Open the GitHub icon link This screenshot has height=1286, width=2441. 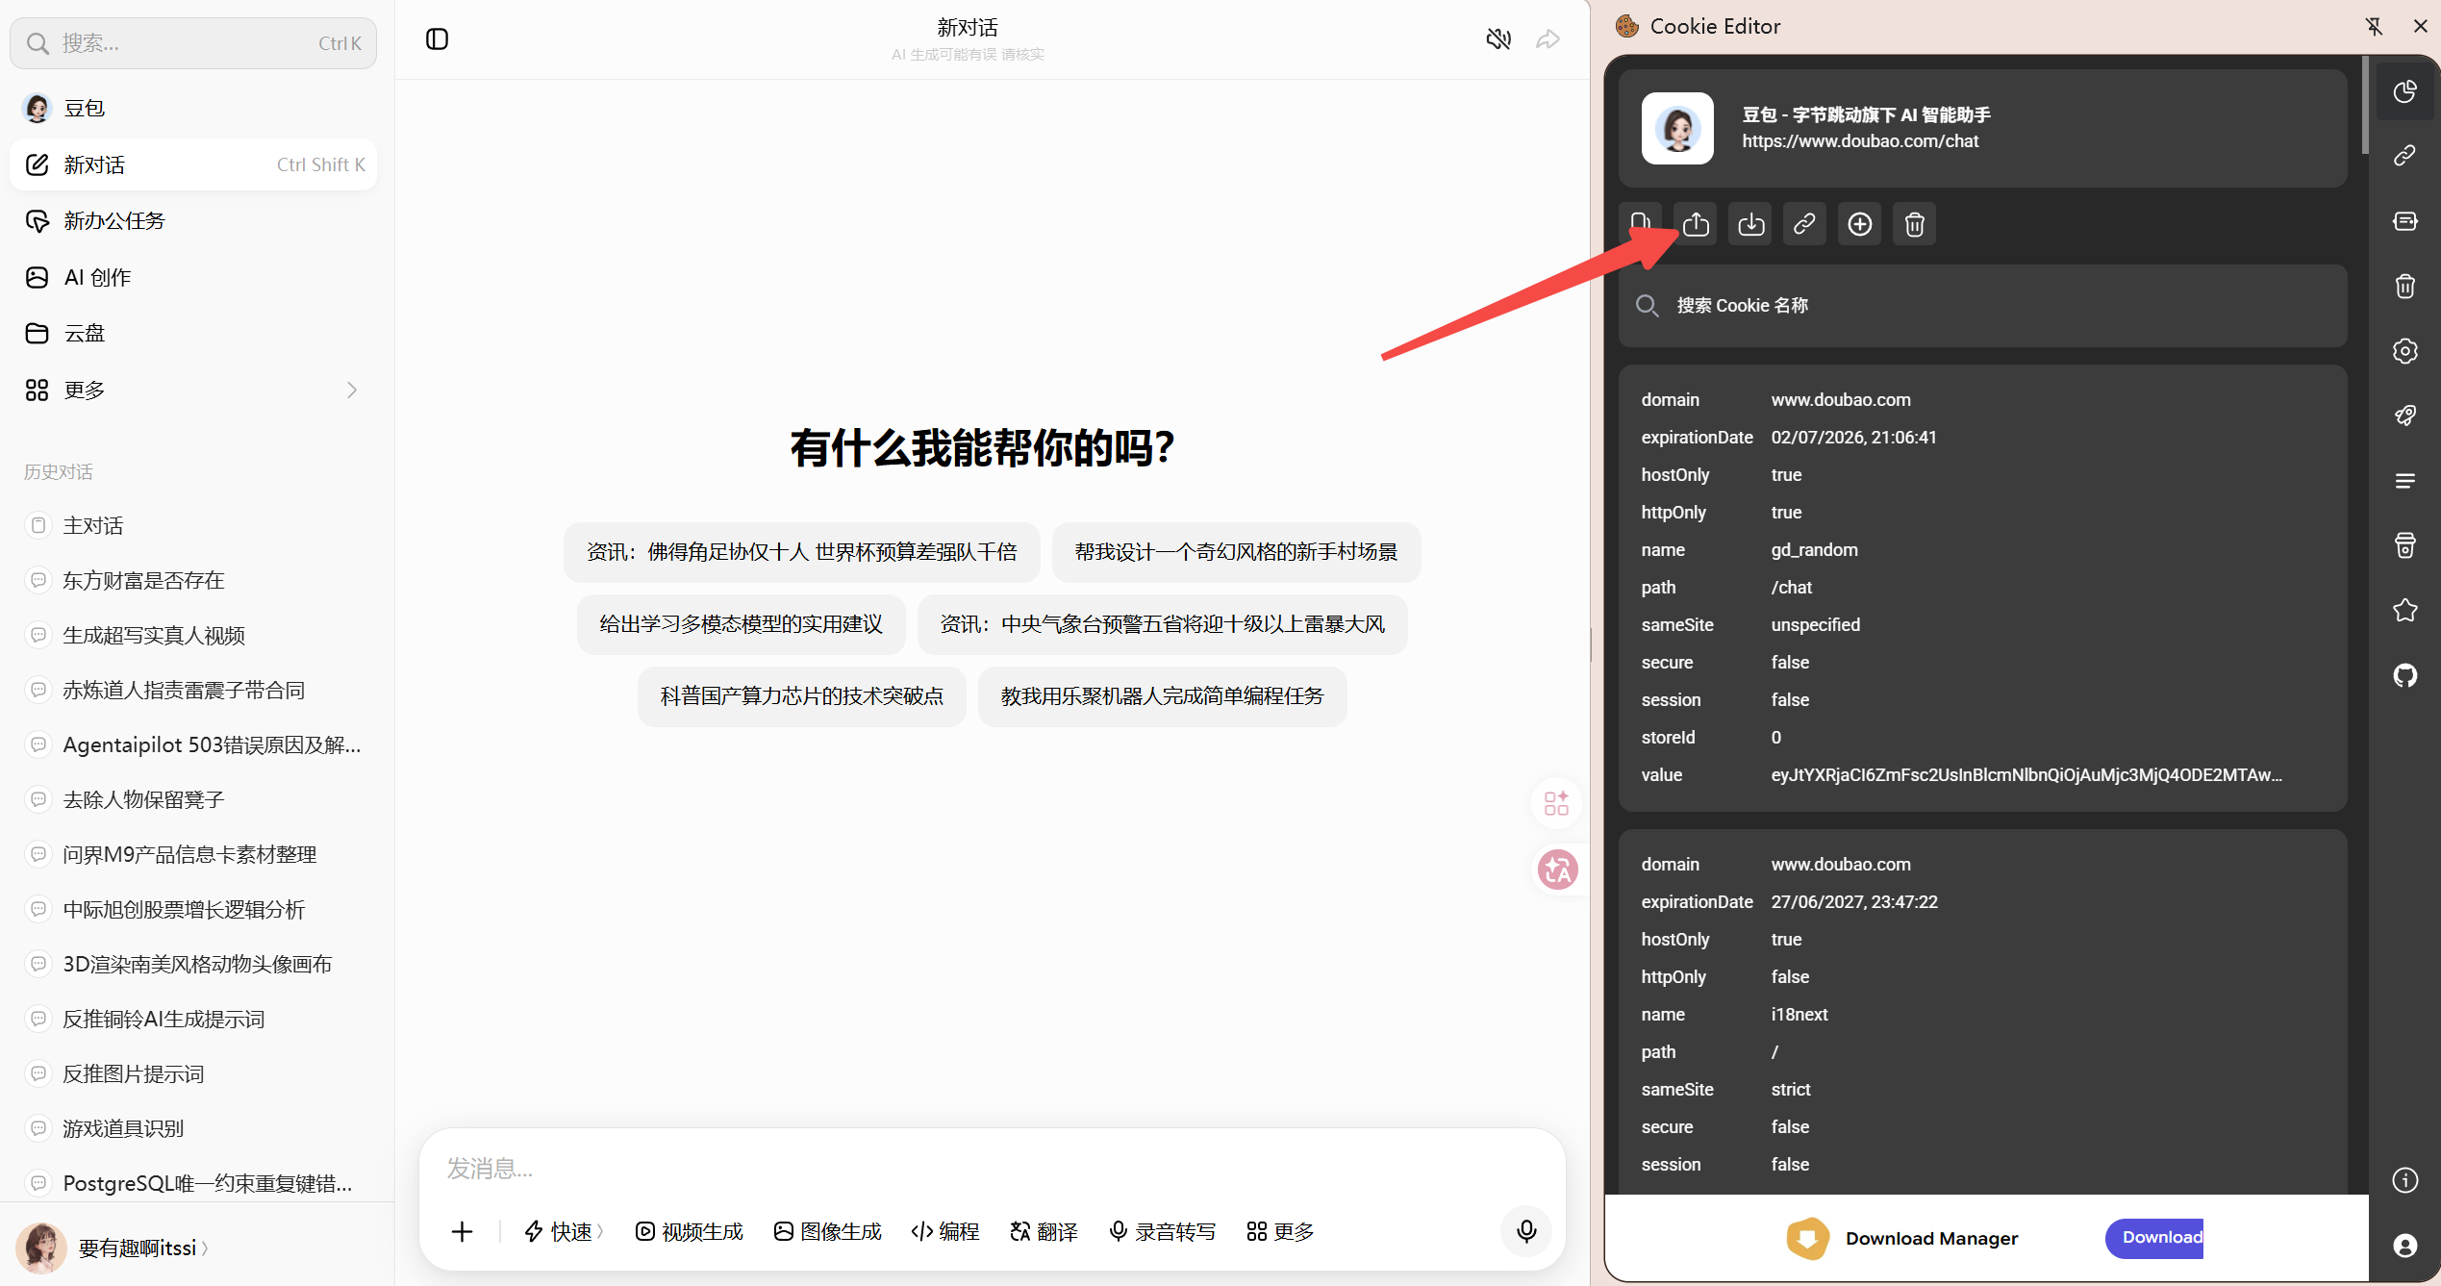point(2405,675)
